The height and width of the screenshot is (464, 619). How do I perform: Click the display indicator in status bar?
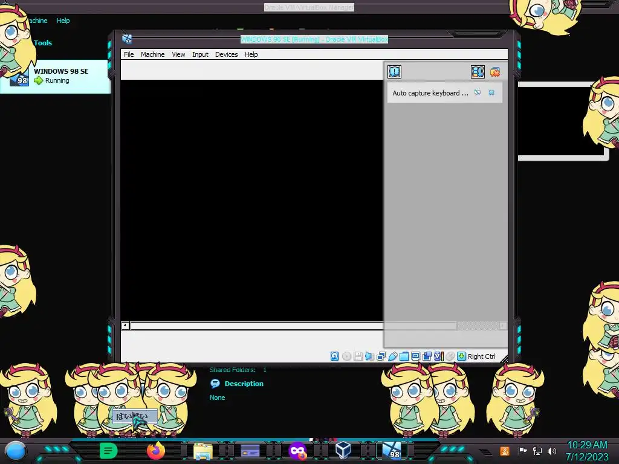pos(415,356)
